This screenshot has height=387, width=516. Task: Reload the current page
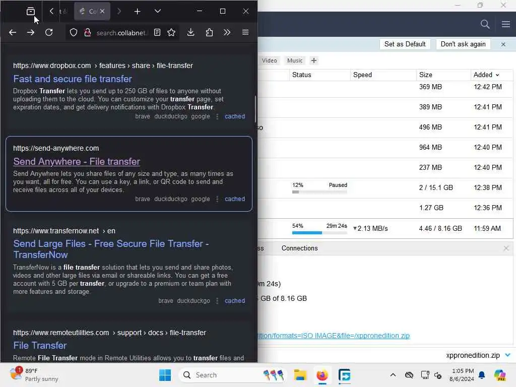click(x=49, y=32)
